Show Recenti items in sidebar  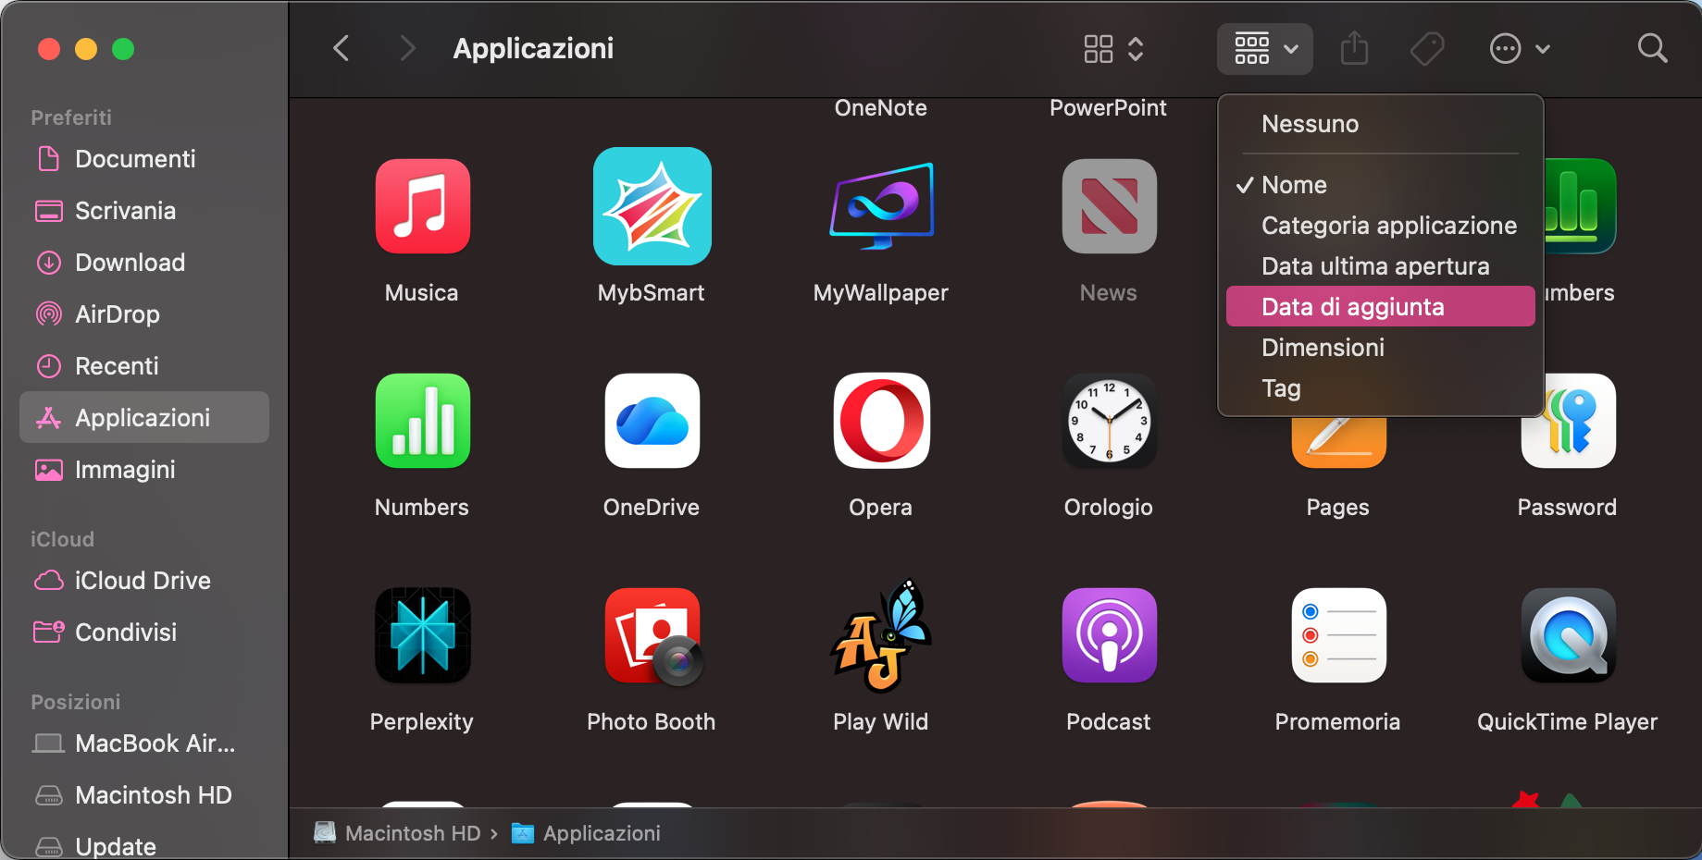144,366
